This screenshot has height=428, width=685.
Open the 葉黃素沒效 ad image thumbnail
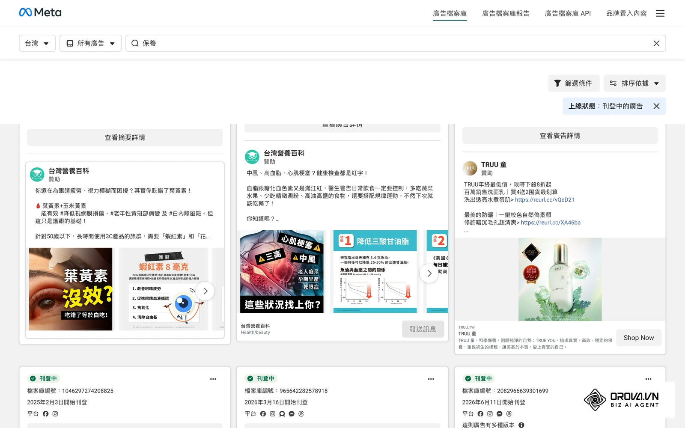tap(71, 289)
